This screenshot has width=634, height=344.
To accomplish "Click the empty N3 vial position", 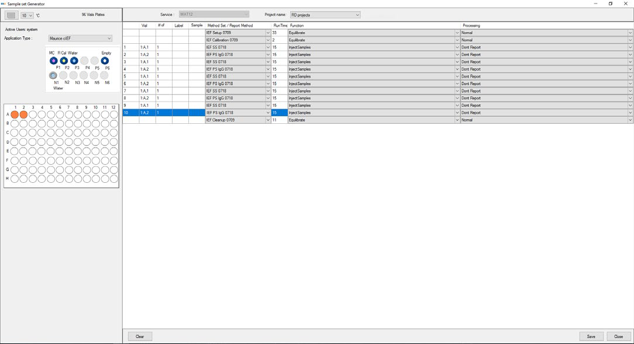I will (74, 75).
